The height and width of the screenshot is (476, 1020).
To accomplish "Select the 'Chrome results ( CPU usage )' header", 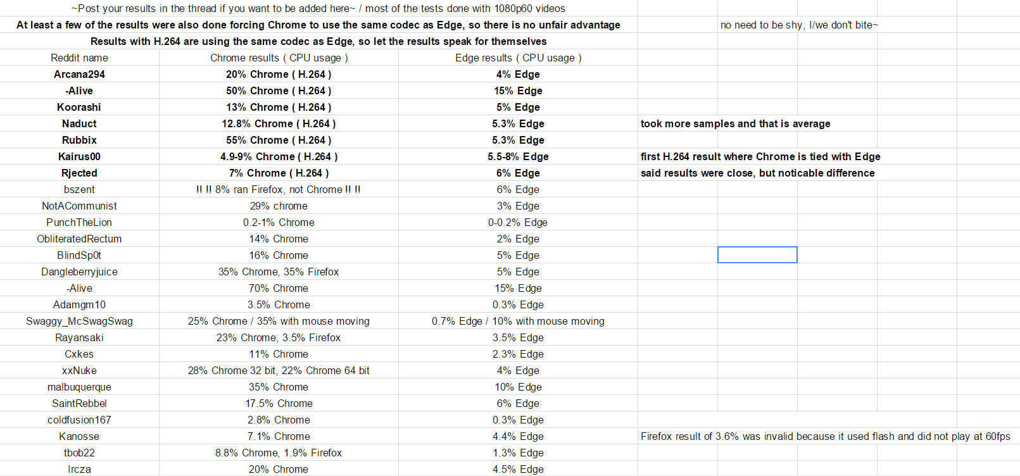I will 279,58.
